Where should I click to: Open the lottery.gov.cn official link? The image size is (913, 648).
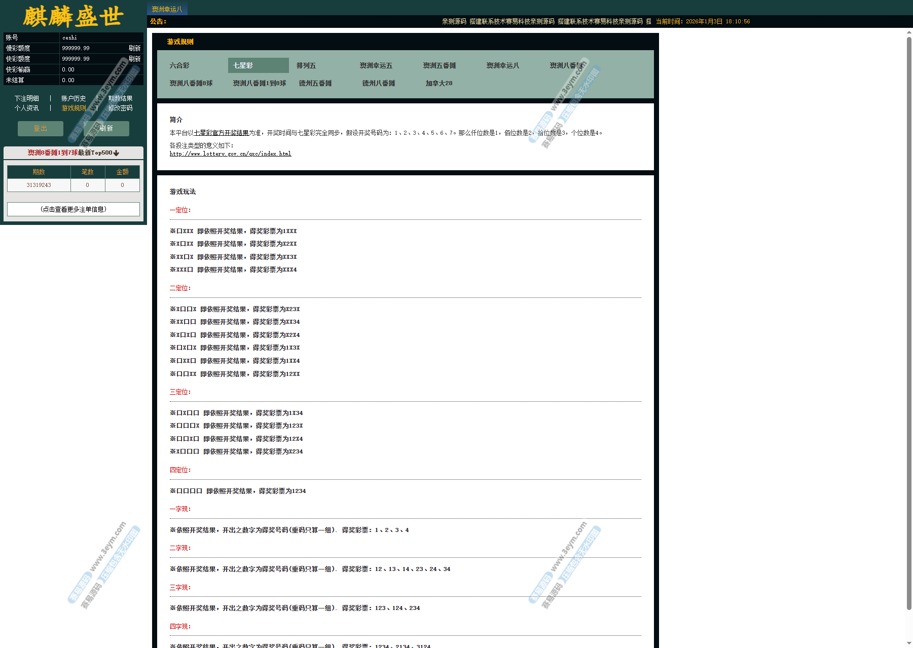pos(230,154)
